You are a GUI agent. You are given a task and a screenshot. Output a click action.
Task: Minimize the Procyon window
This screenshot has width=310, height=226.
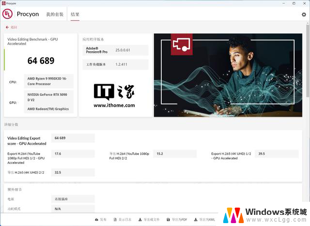click(x=284, y=3)
